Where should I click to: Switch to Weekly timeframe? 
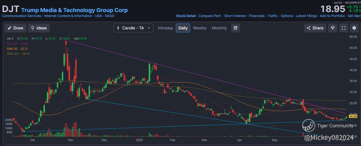(200, 28)
